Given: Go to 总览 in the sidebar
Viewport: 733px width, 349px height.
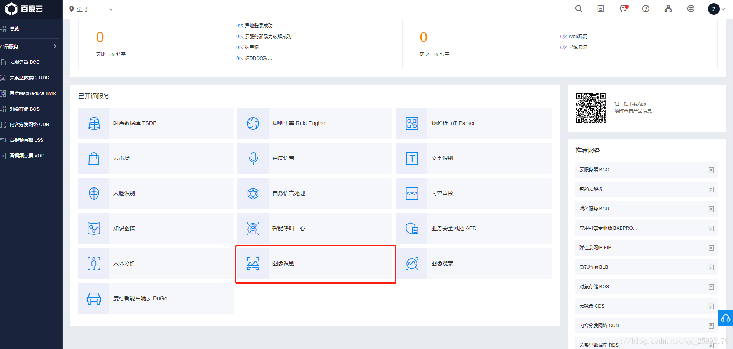Looking at the screenshot, I should pos(31,29).
